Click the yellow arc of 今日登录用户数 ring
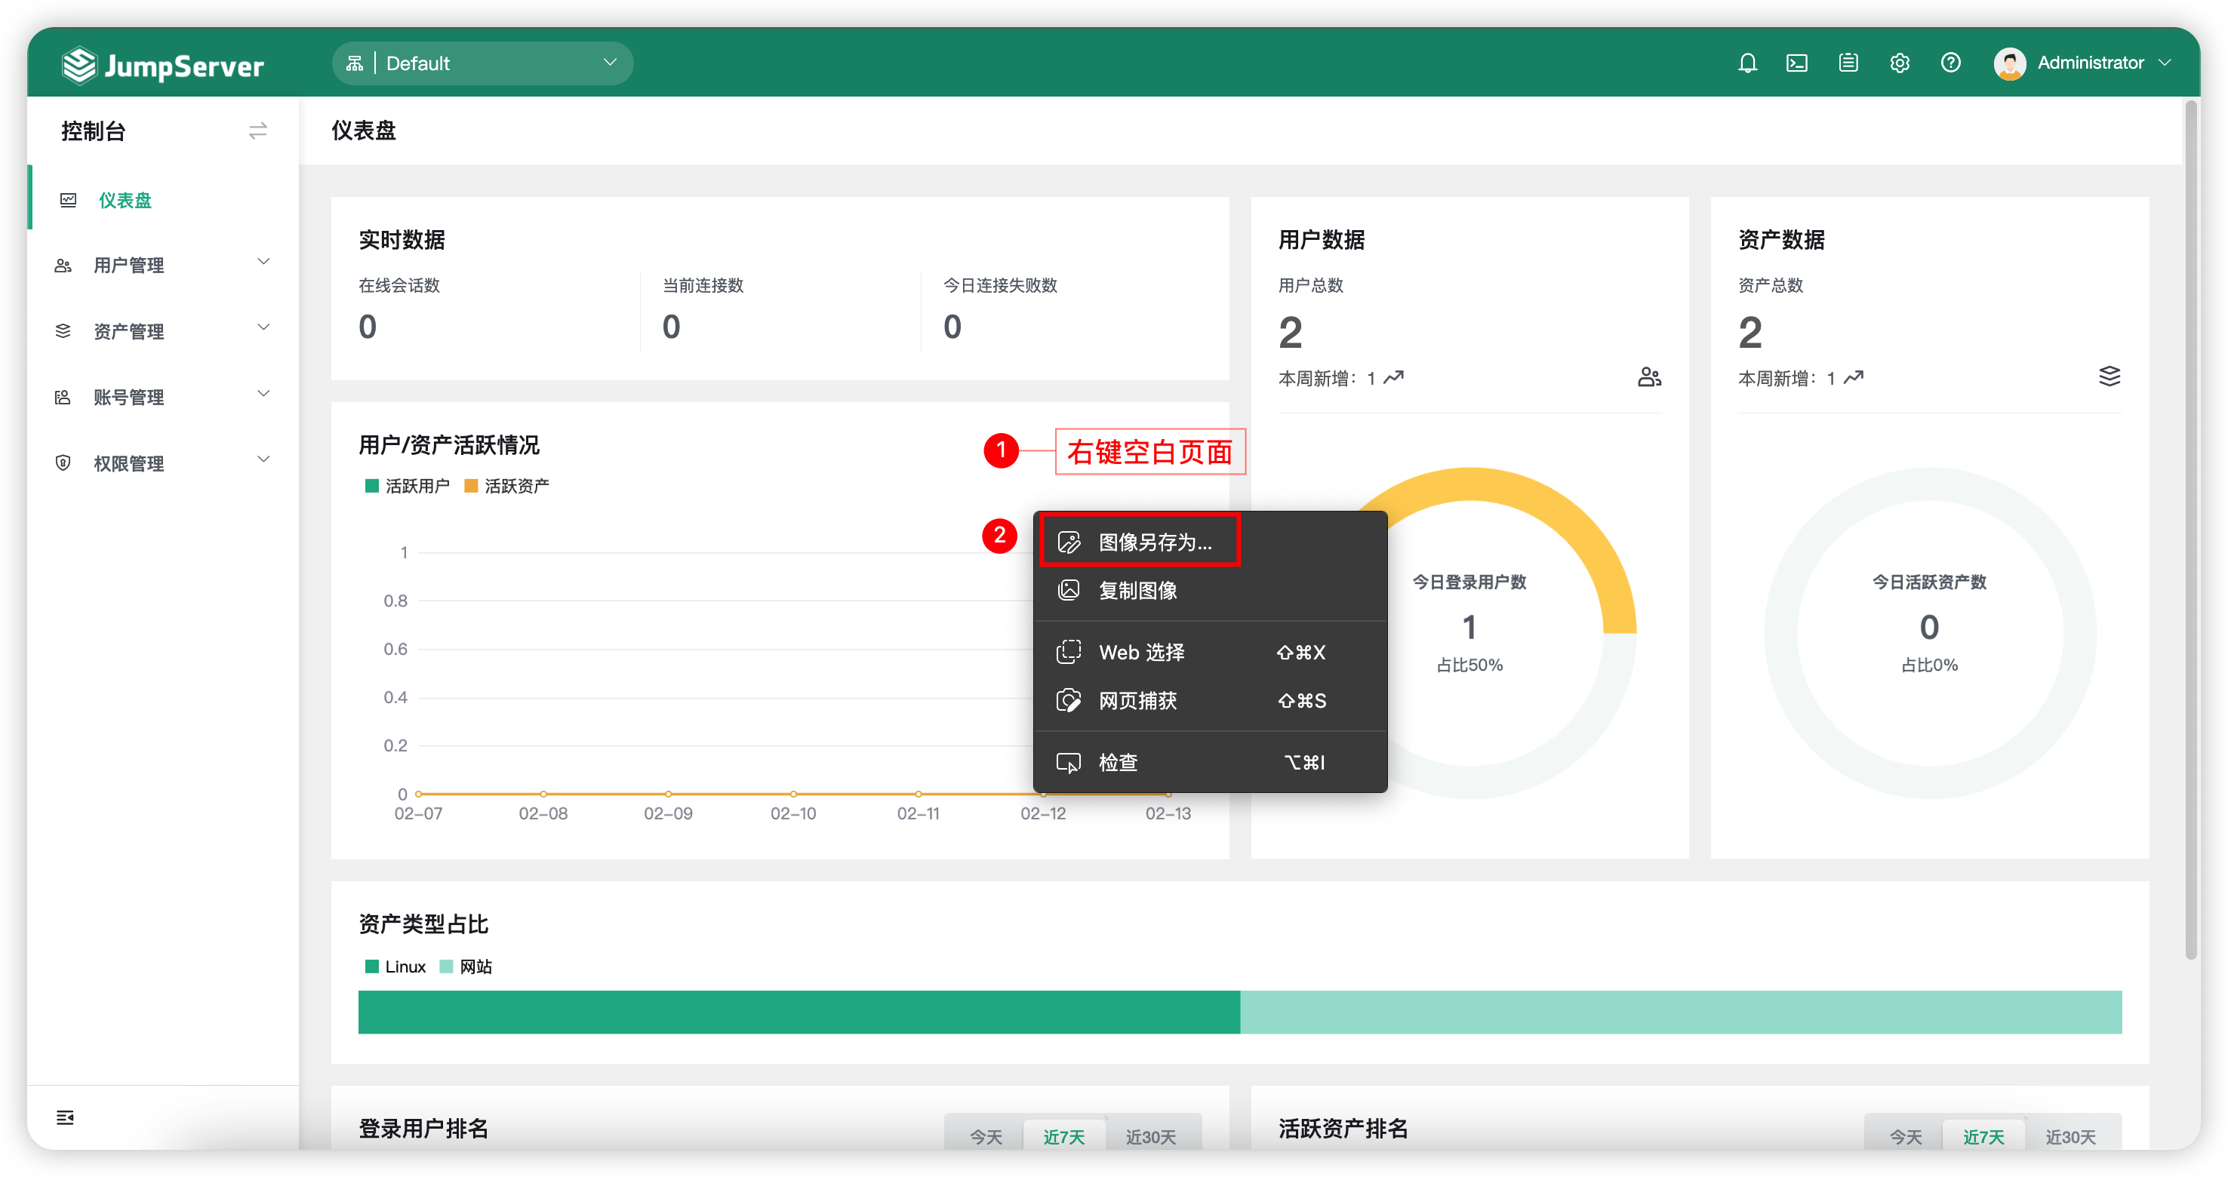Screen dimensions: 2228x1177 point(1578,527)
